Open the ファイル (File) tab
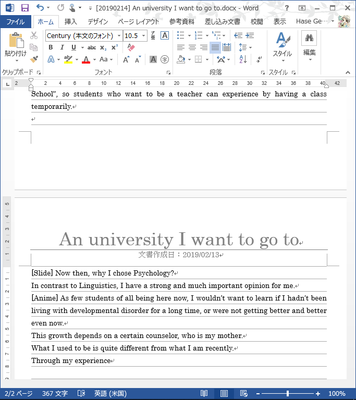This screenshot has height=400, width=356. [15, 21]
